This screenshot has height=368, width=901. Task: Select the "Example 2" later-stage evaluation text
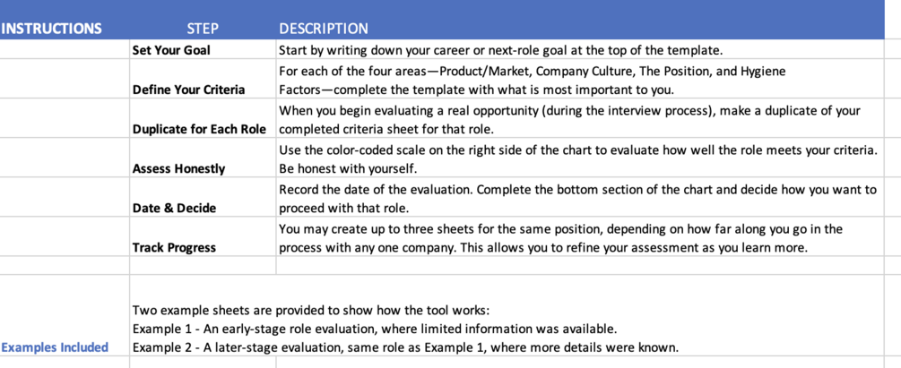coord(405,347)
